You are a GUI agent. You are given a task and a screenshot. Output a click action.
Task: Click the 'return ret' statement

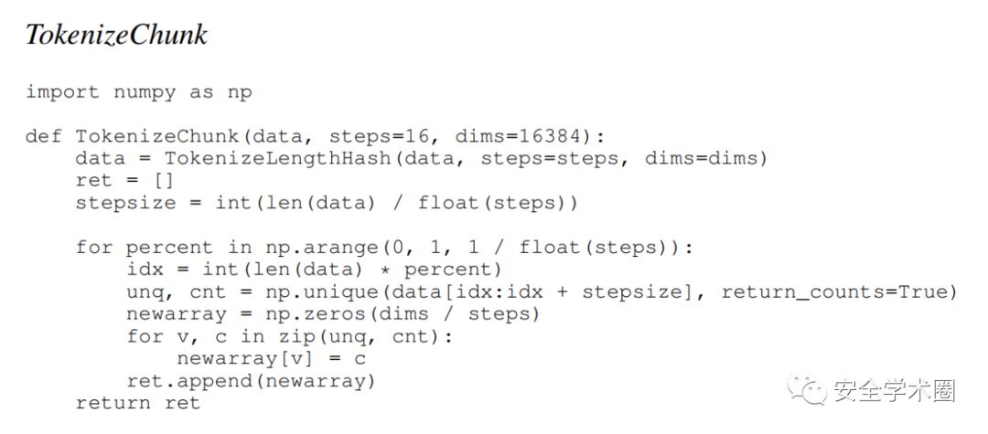click(x=137, y=403)
